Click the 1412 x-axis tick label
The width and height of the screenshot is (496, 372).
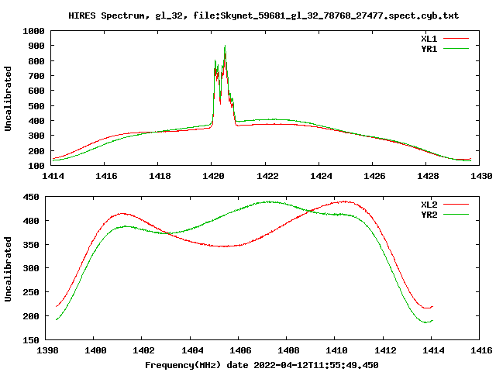[x=385, y=350]
